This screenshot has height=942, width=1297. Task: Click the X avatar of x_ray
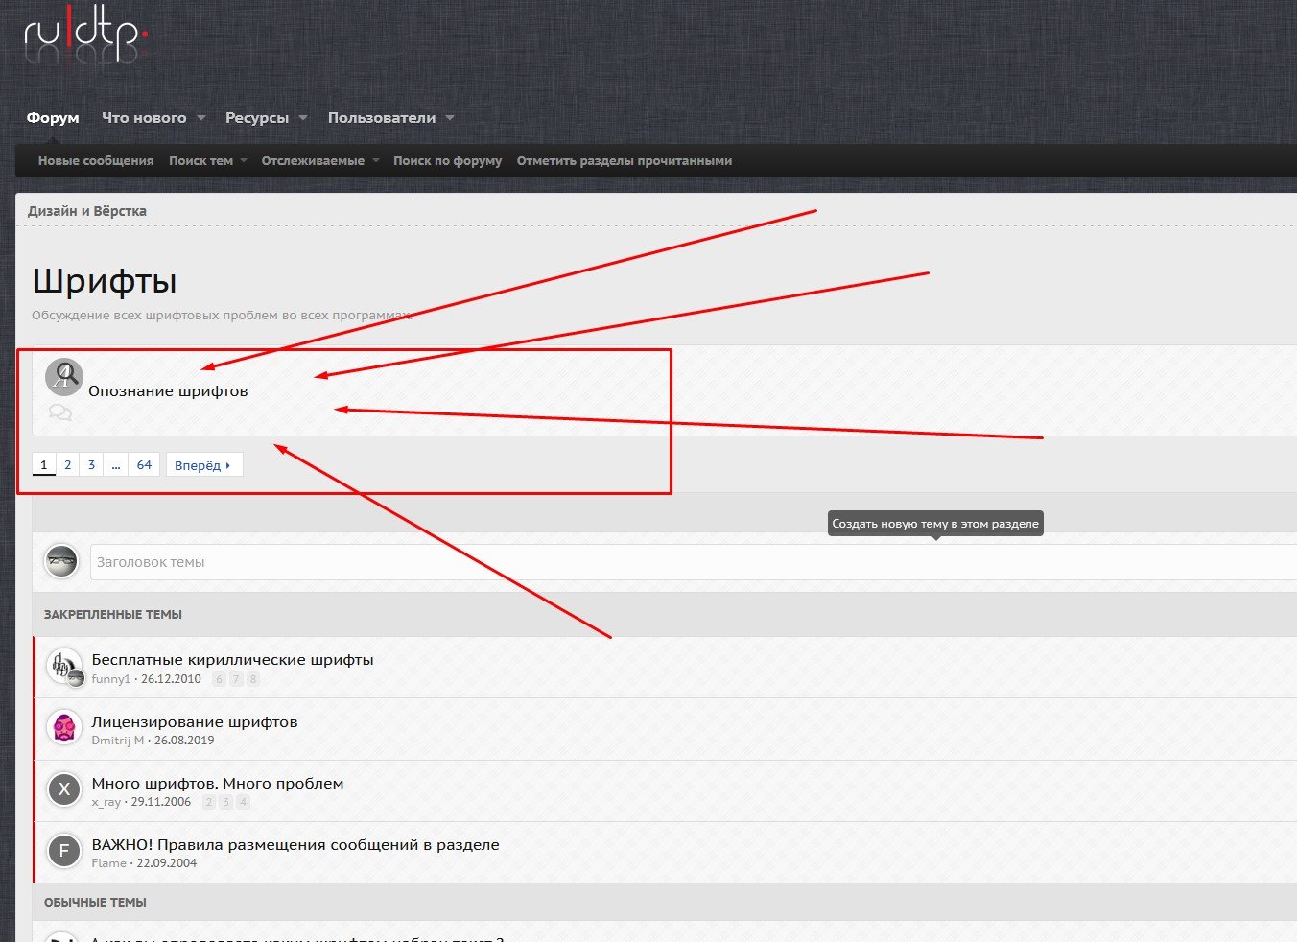[x=64, y=789]
